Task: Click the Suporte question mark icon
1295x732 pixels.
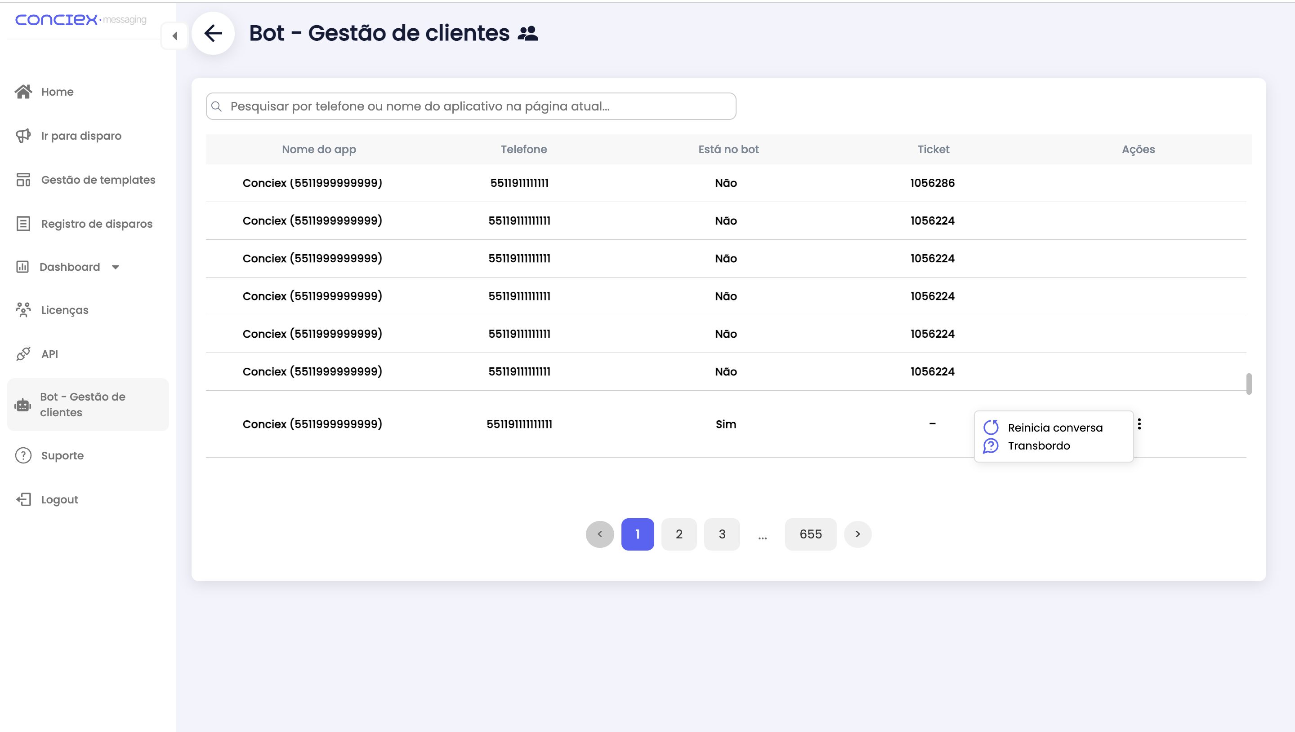Action: 23,455
